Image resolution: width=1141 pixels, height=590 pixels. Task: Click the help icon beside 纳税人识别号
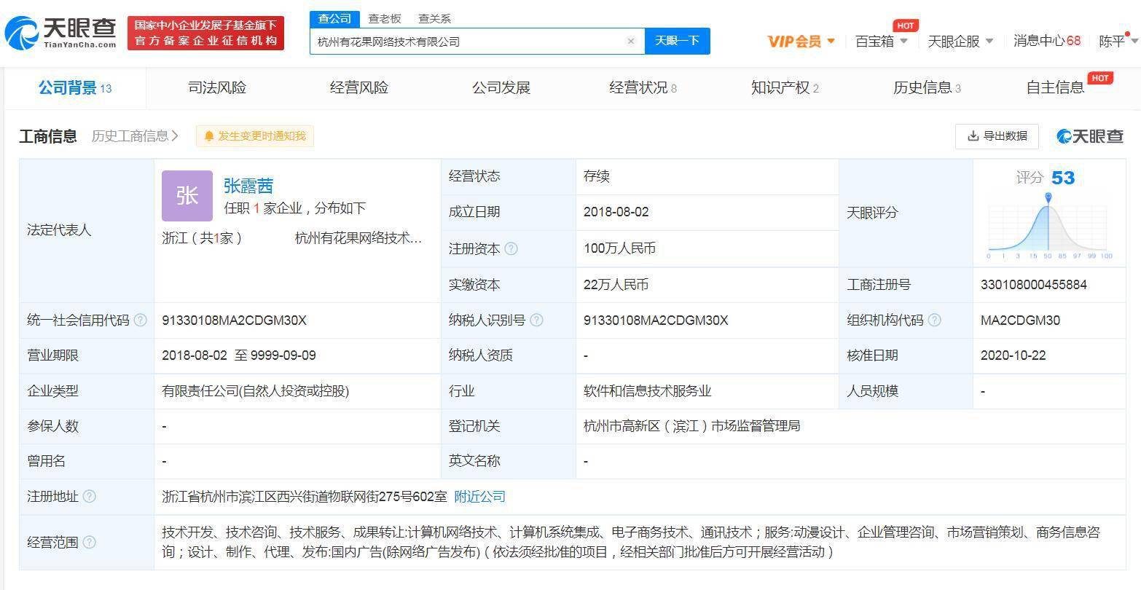click(536, 320)
